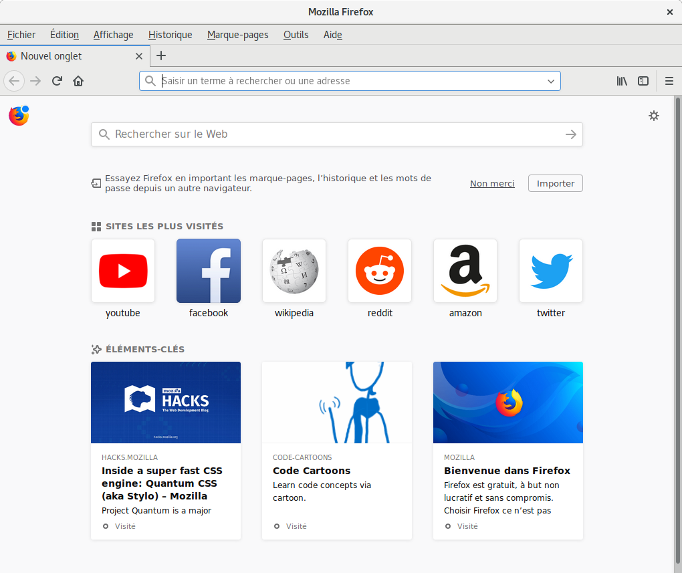This screenshot has height=573, width=682.
Task: Toggle the sidebar panel icon
Action: coord(643,81)
